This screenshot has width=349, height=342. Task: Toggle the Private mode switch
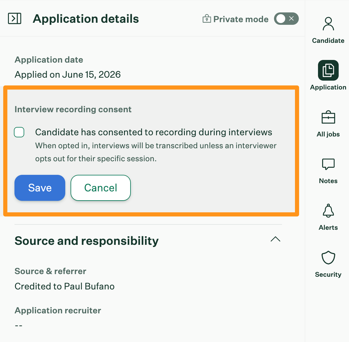(x=286, y=19)
